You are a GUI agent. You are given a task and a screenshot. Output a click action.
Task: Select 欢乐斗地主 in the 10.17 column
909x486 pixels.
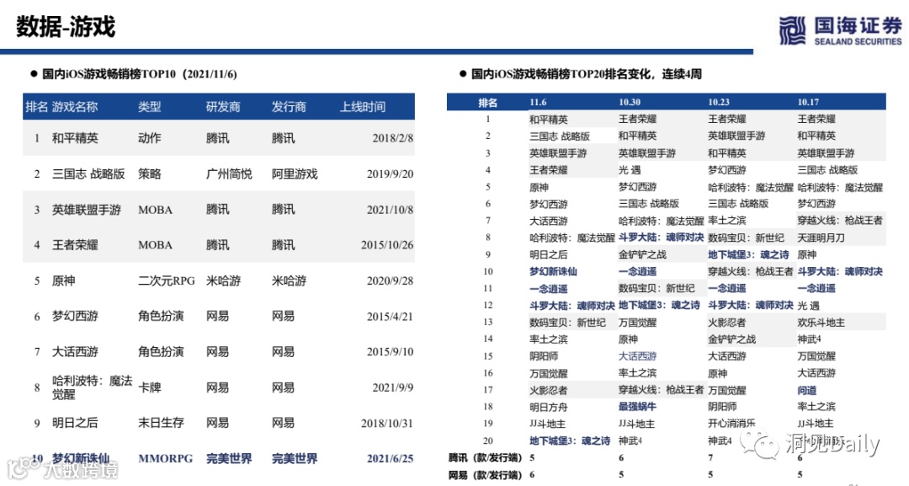pyautogui.click(x=821, y=323)
